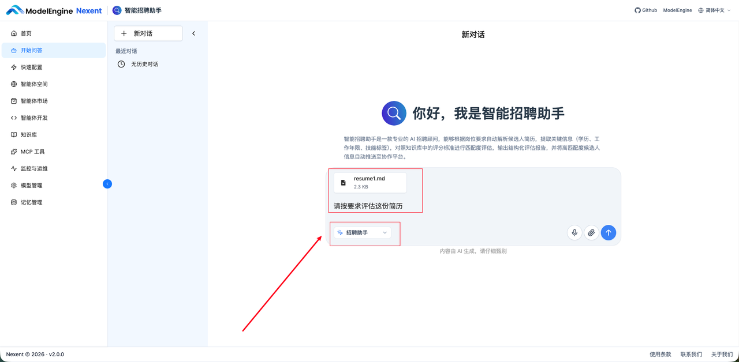Open the 简体中文 language dropdown
This screenshot has width=739, height=362.
[714, 10]
